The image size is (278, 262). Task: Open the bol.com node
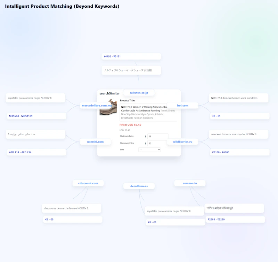pos(183,106)
